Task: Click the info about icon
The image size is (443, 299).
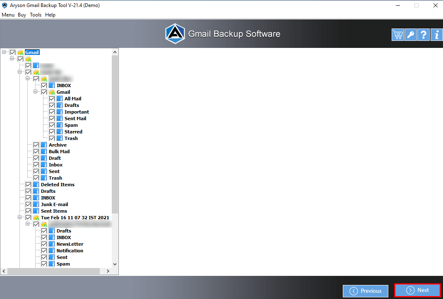Action: click(436, 35)
